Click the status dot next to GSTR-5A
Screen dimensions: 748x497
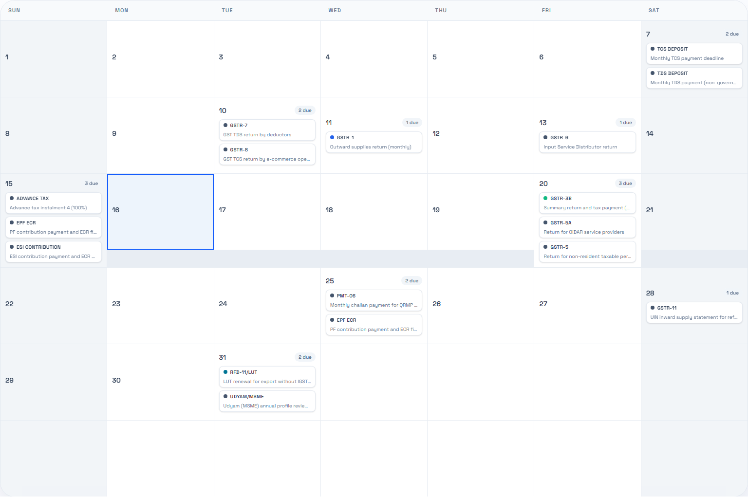coord(546,222)
